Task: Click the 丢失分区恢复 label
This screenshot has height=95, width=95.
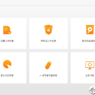Action: pyautogui.click(x=7, y=75)
